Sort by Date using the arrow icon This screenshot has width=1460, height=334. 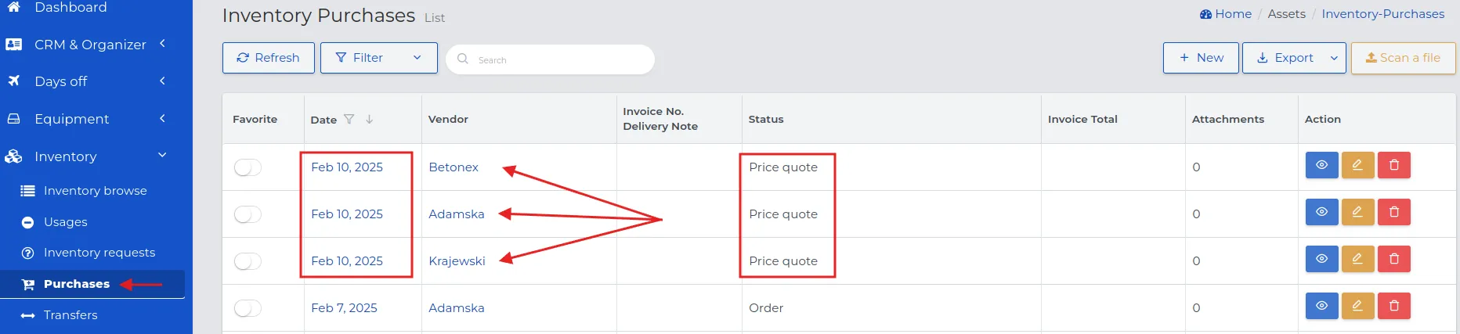(370, 120)
